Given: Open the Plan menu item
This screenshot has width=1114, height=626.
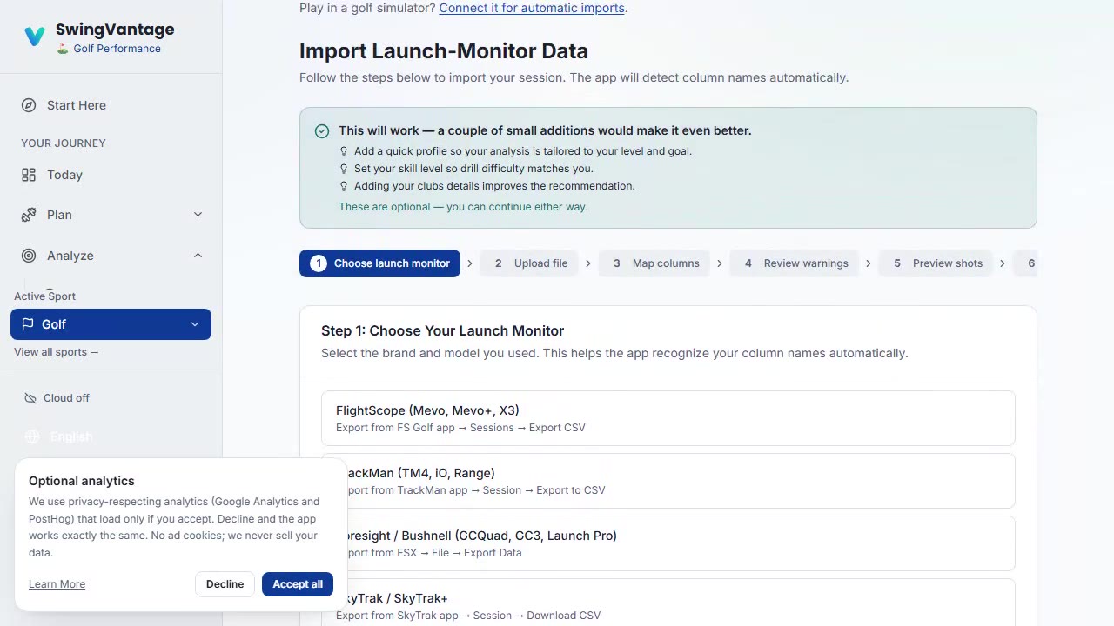Looking at the screenshot, I should click(x=111, y=215).
